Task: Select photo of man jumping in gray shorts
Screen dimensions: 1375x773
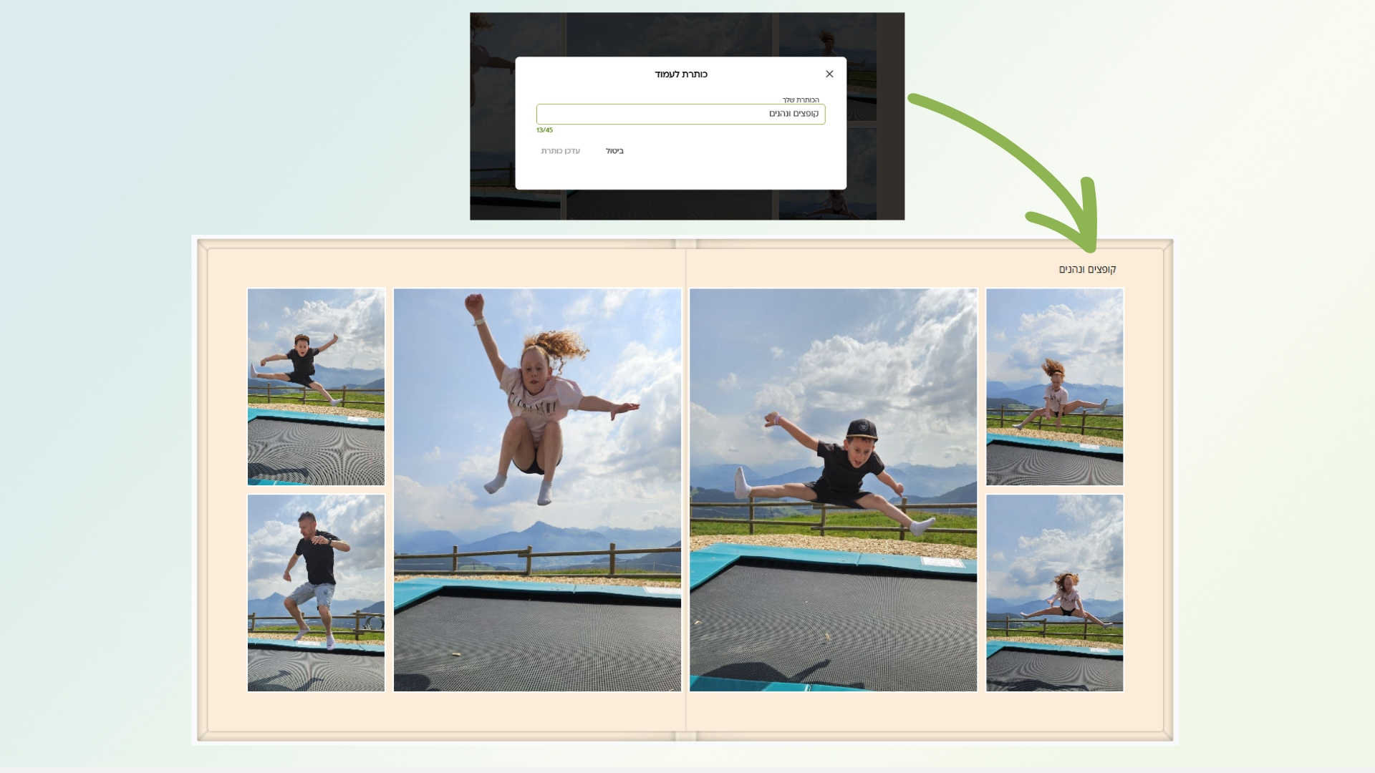Action: coord(316,593)
